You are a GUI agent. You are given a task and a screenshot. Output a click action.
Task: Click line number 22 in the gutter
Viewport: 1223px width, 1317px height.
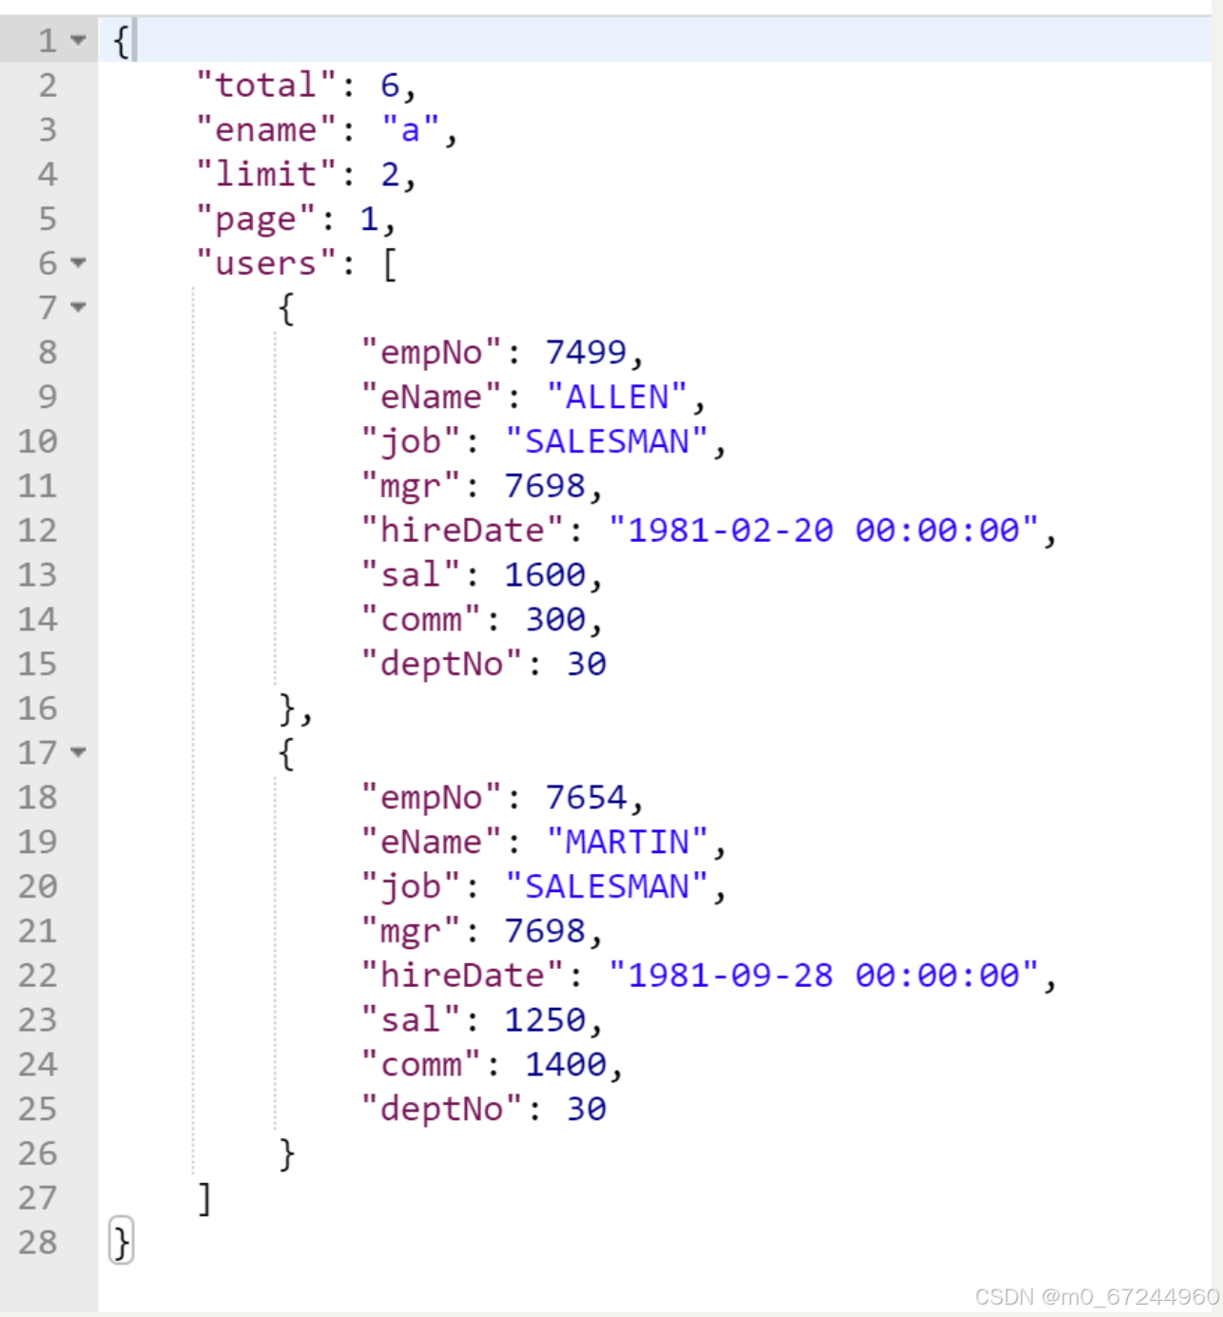pos(38,976)
